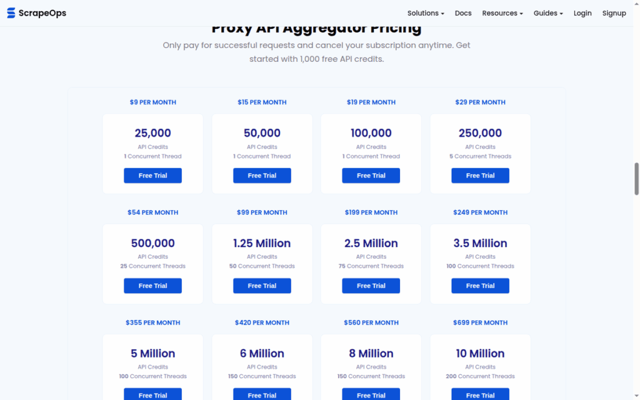This screenshot has height=400, width=640.
Task: Click the page vertical scrollbar thumb
Action: [636, 179]
